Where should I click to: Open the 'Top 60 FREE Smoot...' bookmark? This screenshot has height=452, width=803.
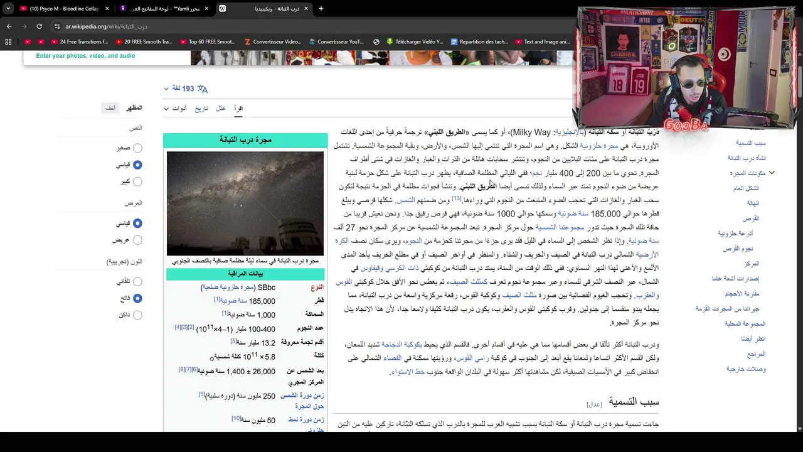tap(208, 42)
